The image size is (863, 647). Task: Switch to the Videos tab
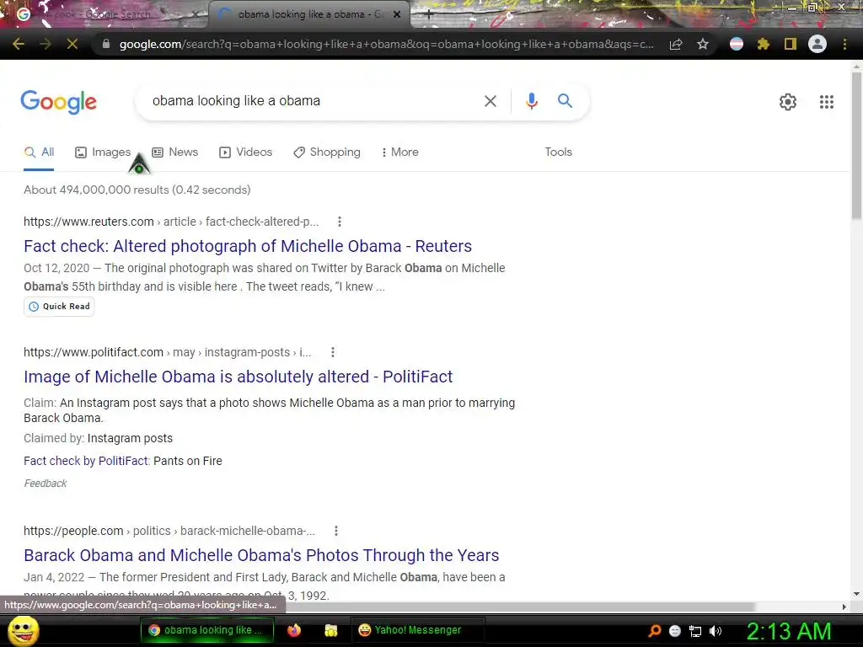pos(245,152)
